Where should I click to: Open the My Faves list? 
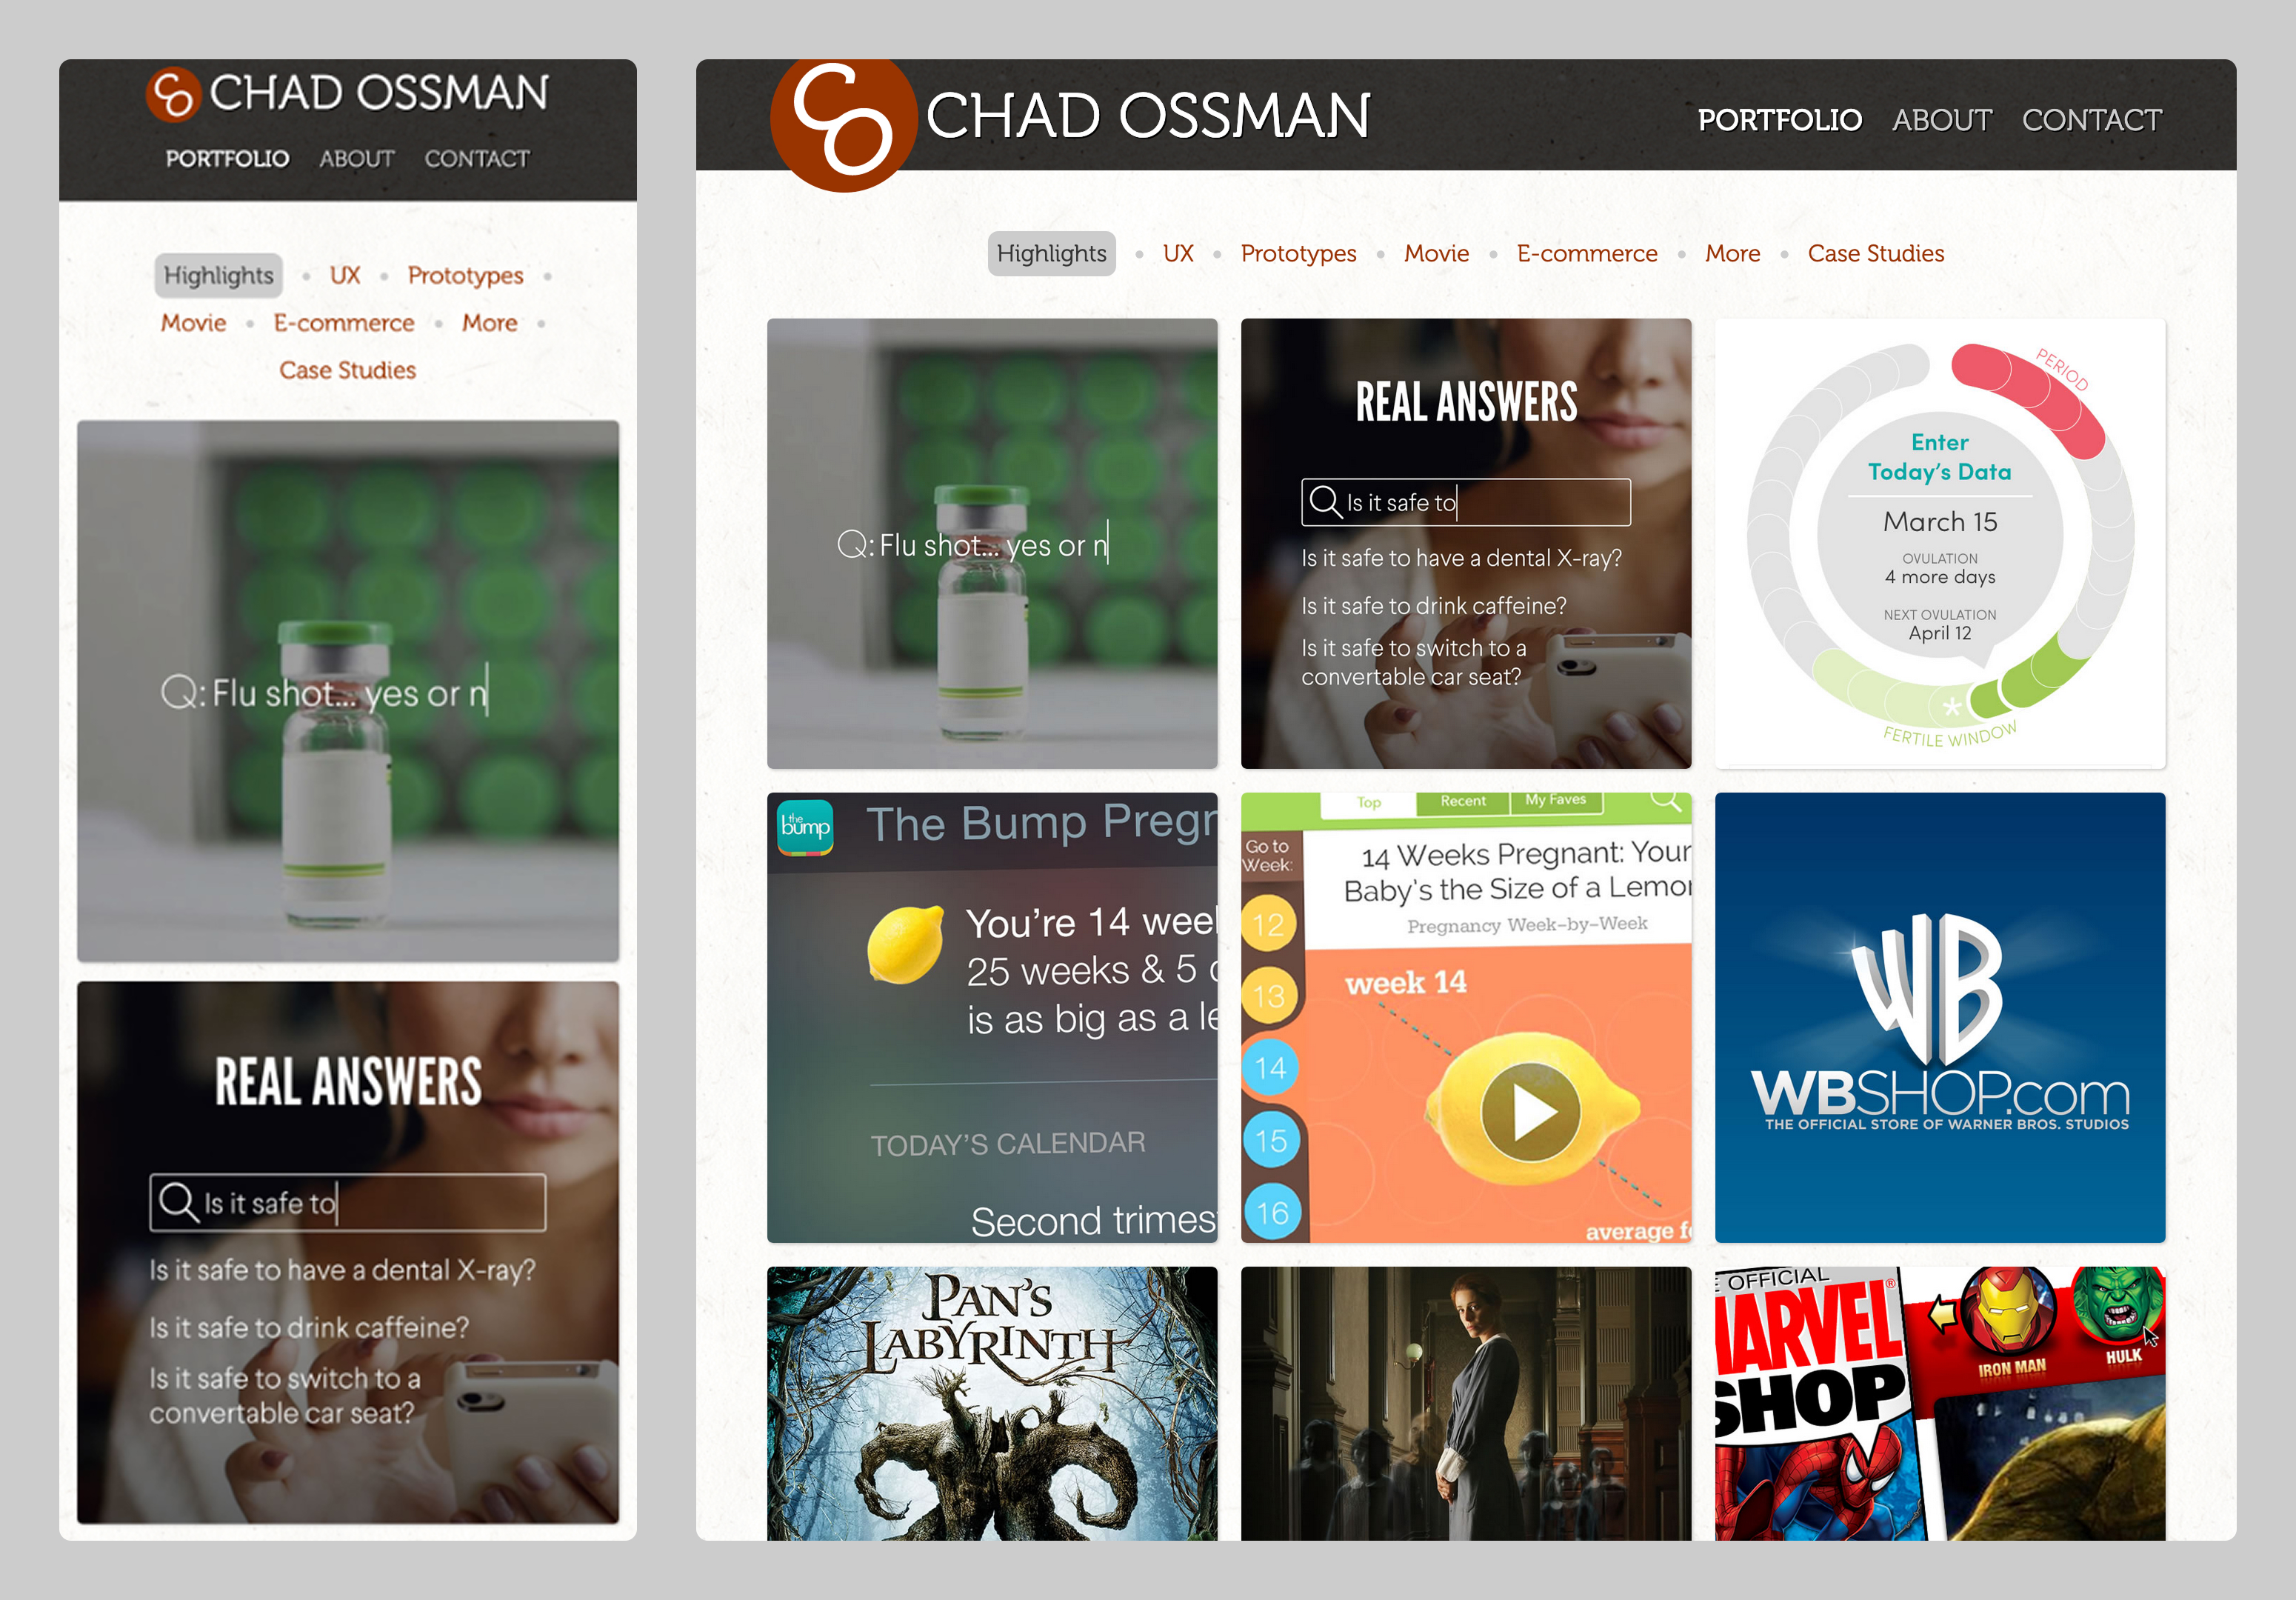pos(1557,800)
